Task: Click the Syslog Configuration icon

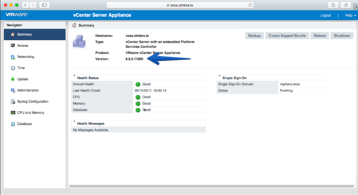Action: (13, 102)
